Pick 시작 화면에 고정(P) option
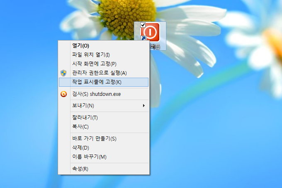Screen dimensions: 282x188 pyautogui.click(x=104, y=64)
